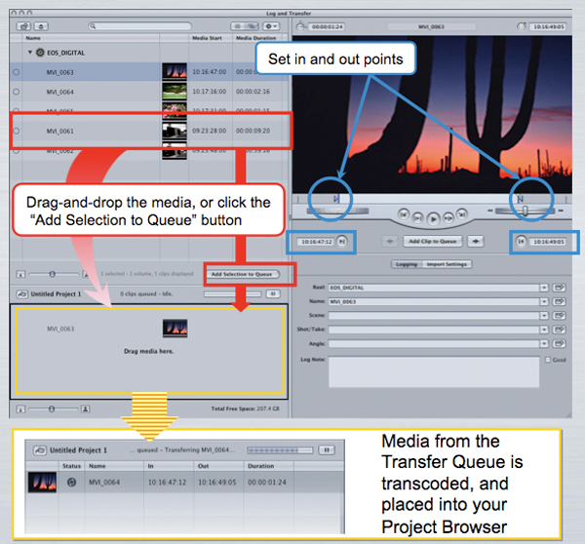Click the jog control right of transport buttons
This screenshot has height=544, width=585.
pyautogui.click(x=526, y=211)
